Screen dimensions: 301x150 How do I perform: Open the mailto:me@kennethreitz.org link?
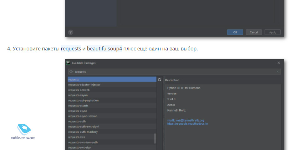tap(186, 121)
